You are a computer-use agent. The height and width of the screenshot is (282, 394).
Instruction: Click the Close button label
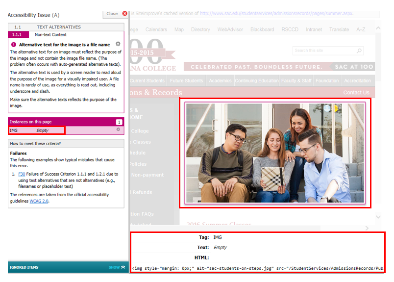[112, 14]
